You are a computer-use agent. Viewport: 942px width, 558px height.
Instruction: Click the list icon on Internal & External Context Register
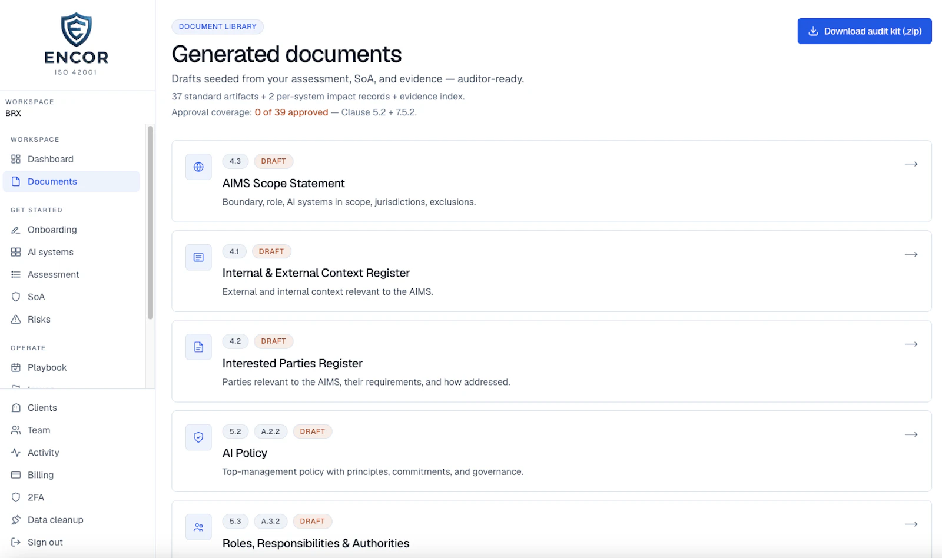[198, 257]
